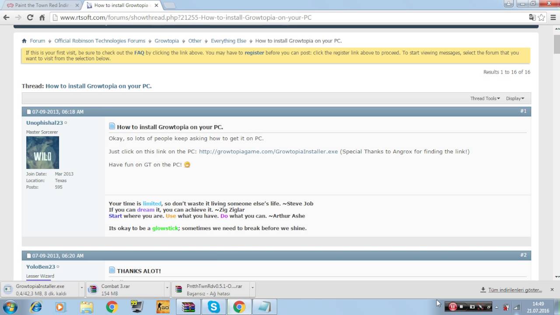560x315 pixels.
Task: Click the post icon beside first post title
Action: point(112,126)
